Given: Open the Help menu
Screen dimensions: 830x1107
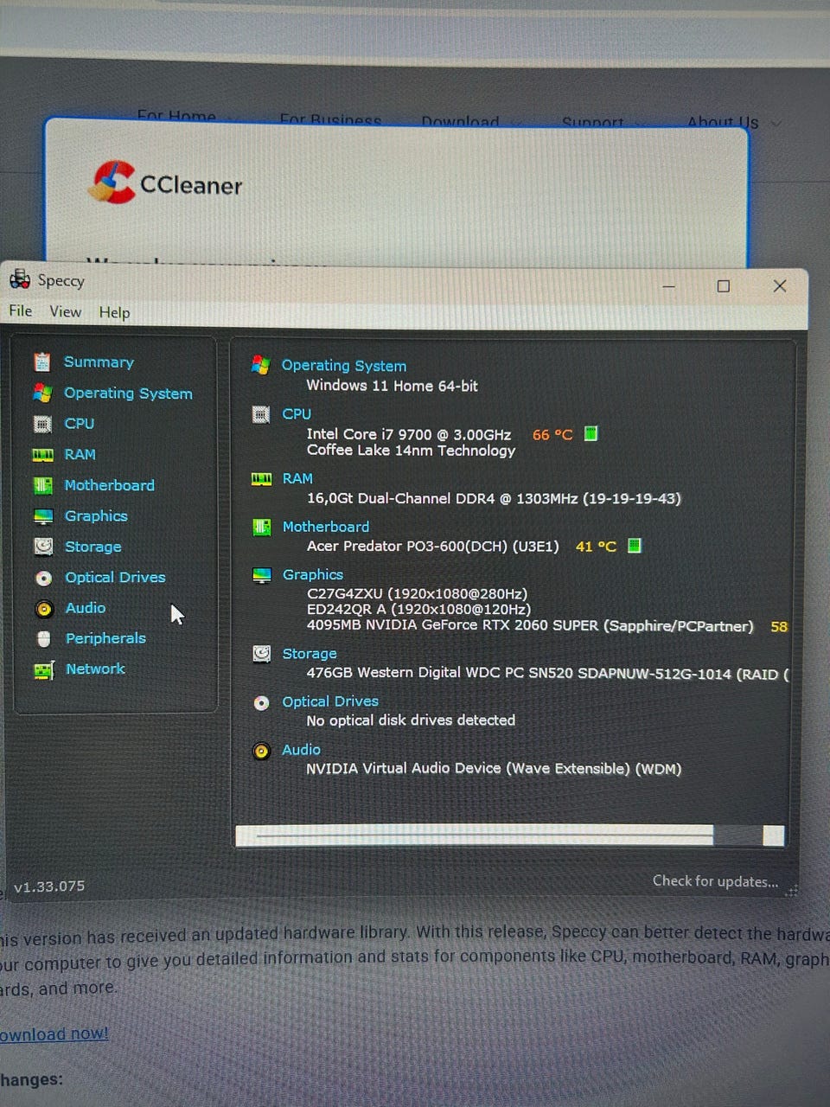Looking at the screenshot, I should pos(114,312).
